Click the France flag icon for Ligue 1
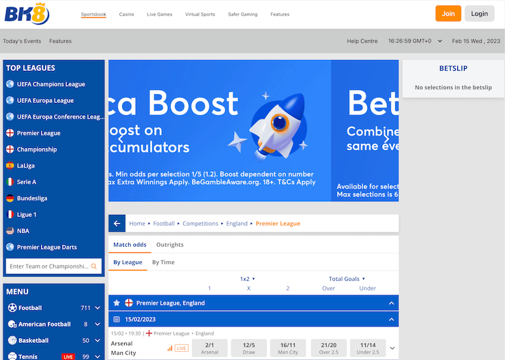The image size is (505, 360). (x=10, y=214)
